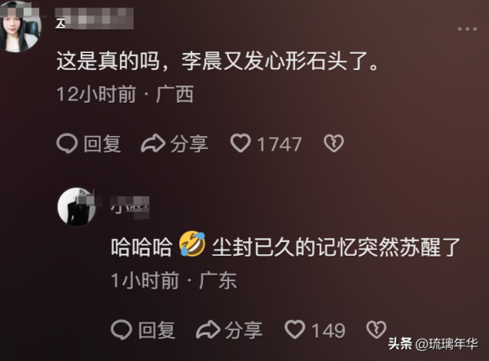The height and width of the screenshot is (361, 489).
Task: Click reply bubble icon on Guangxi comment
Action: pyautogui.click(x=67, y=143)
